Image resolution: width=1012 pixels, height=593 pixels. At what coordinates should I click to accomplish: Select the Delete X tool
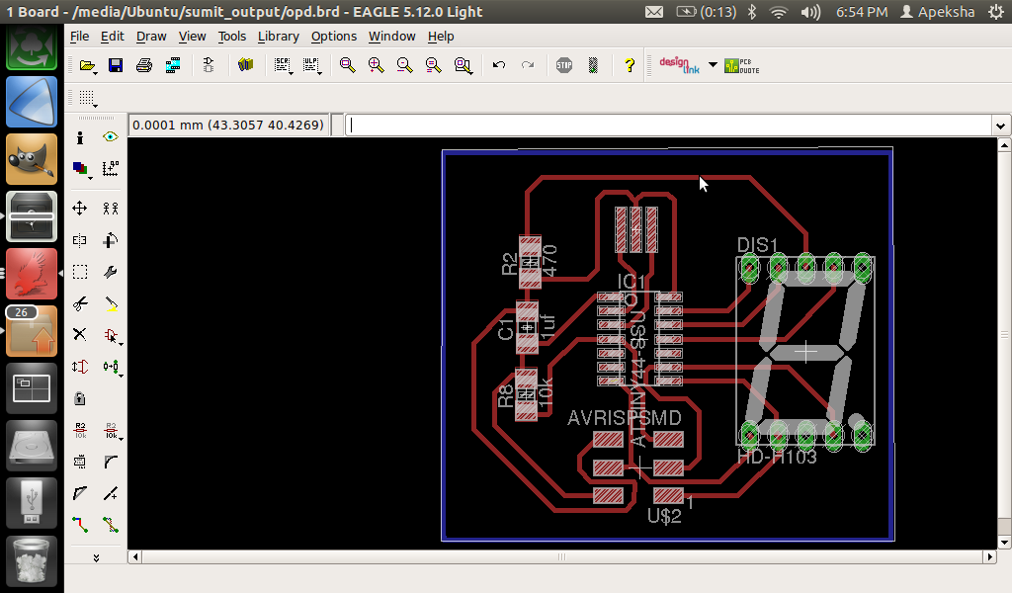coord(79,334)
